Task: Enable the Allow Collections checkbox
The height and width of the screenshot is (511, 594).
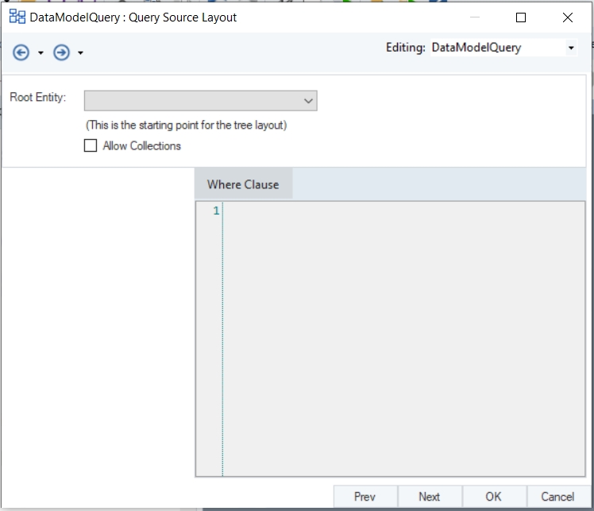Action: 91,145
